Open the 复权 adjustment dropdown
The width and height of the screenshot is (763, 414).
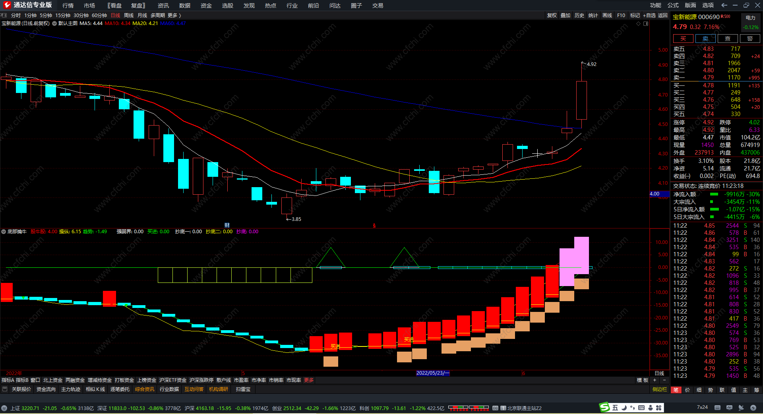tap(552, 15)
